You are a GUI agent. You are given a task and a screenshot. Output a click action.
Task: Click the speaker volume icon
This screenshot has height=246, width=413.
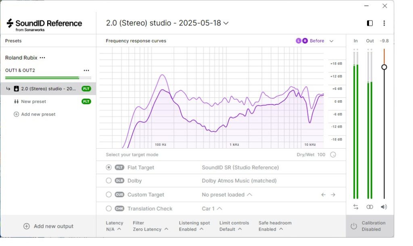coord(384,207)
